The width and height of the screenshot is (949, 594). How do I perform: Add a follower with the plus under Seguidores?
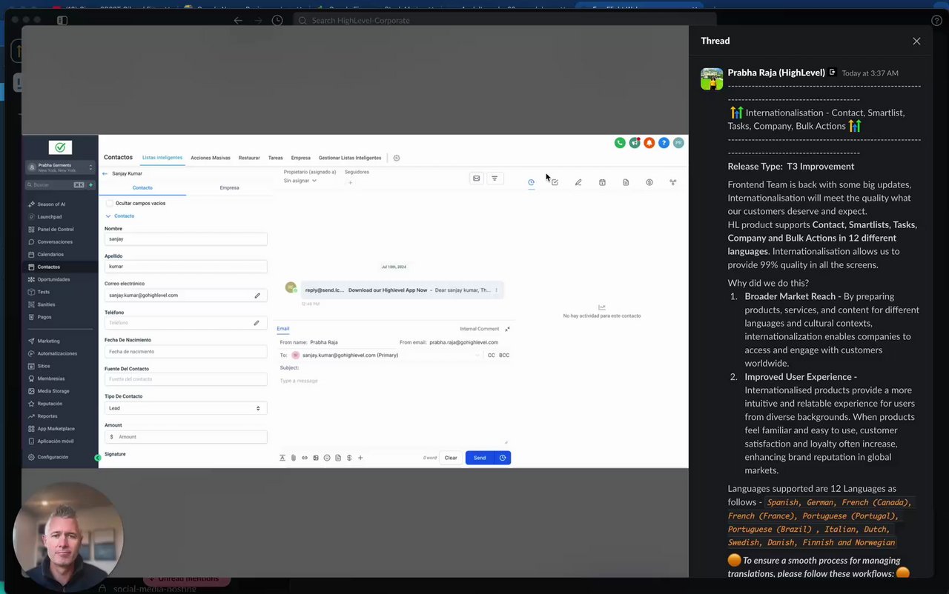click(350, 182)
